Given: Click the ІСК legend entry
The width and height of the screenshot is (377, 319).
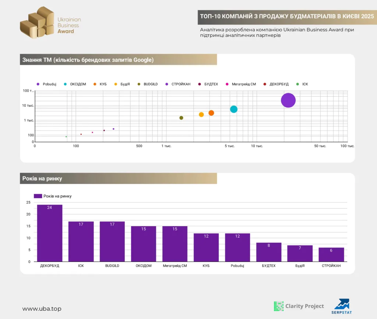Looking at the screenshot, I should coord(302,84).
